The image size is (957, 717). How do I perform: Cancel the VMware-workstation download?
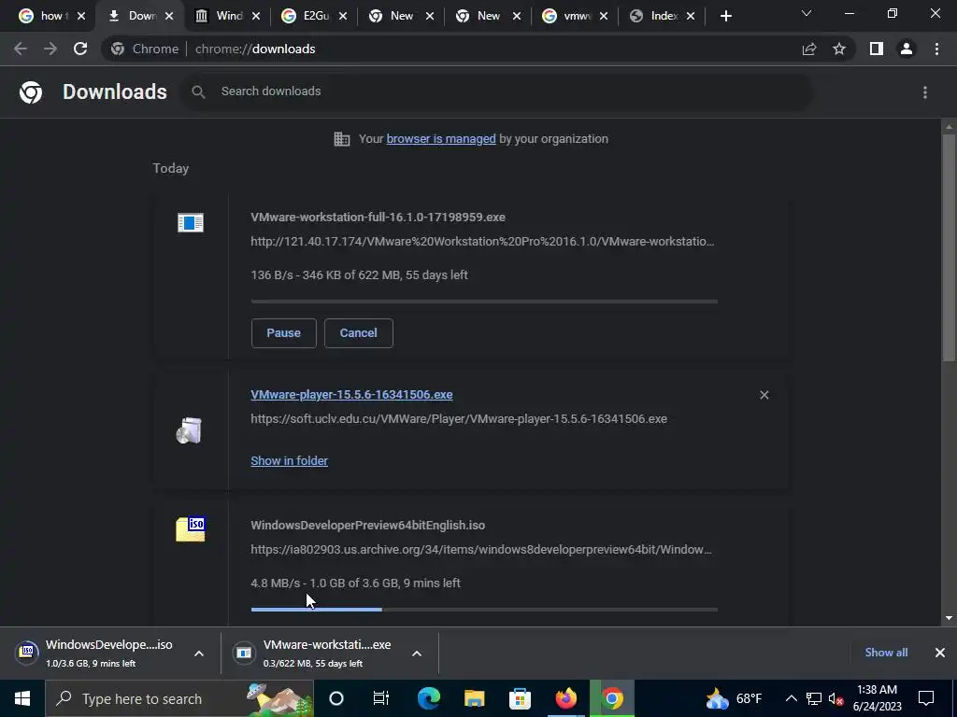click(x=358, y=333)
